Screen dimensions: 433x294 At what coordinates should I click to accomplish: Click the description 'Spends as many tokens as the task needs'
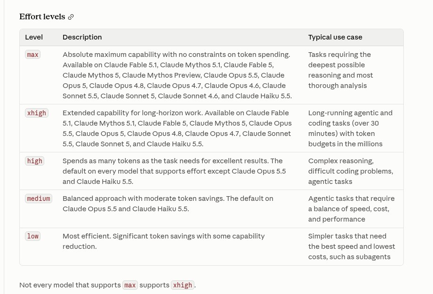(174, 171)
